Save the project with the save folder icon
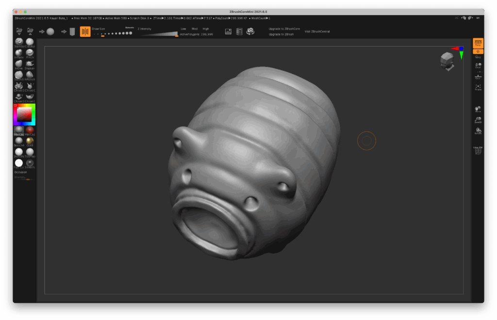 [30, 31]
